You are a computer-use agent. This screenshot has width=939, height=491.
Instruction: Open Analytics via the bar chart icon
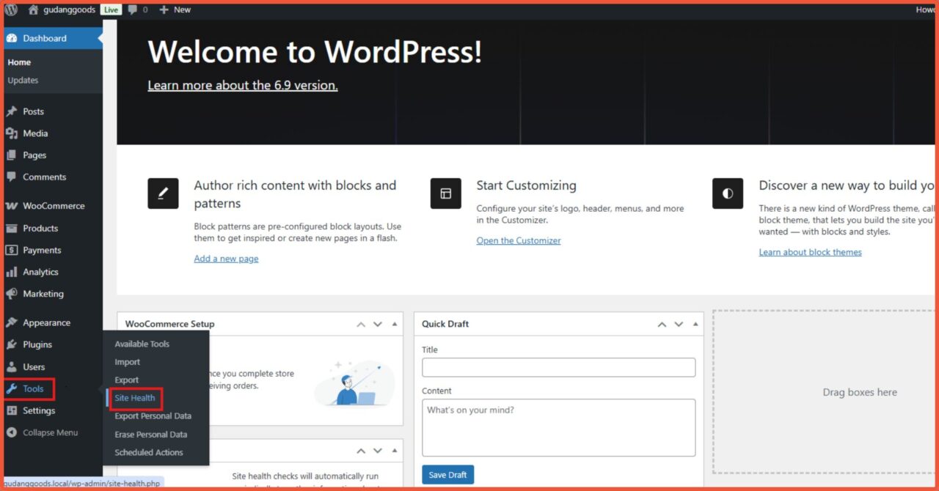pyautogui.click(x=10, y=272)
